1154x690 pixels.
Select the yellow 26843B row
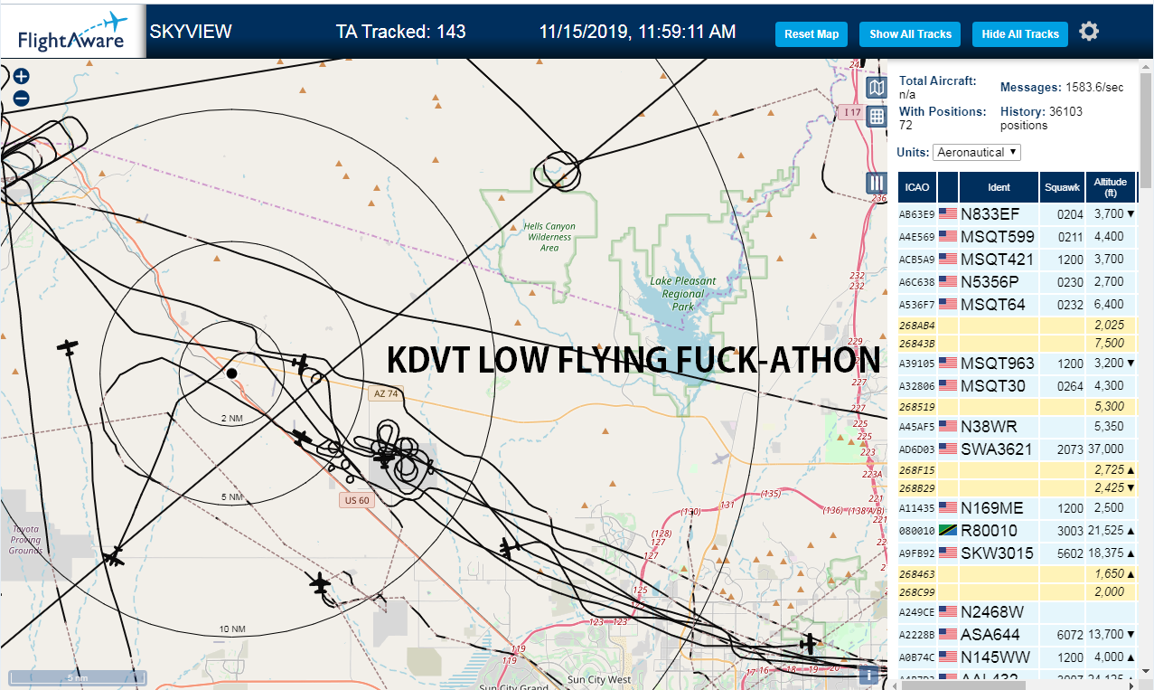pyautogui.click(x=1018, y=344)
